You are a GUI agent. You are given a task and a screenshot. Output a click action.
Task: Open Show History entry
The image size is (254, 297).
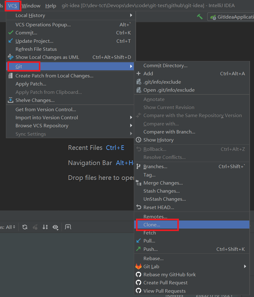(192, 140)
